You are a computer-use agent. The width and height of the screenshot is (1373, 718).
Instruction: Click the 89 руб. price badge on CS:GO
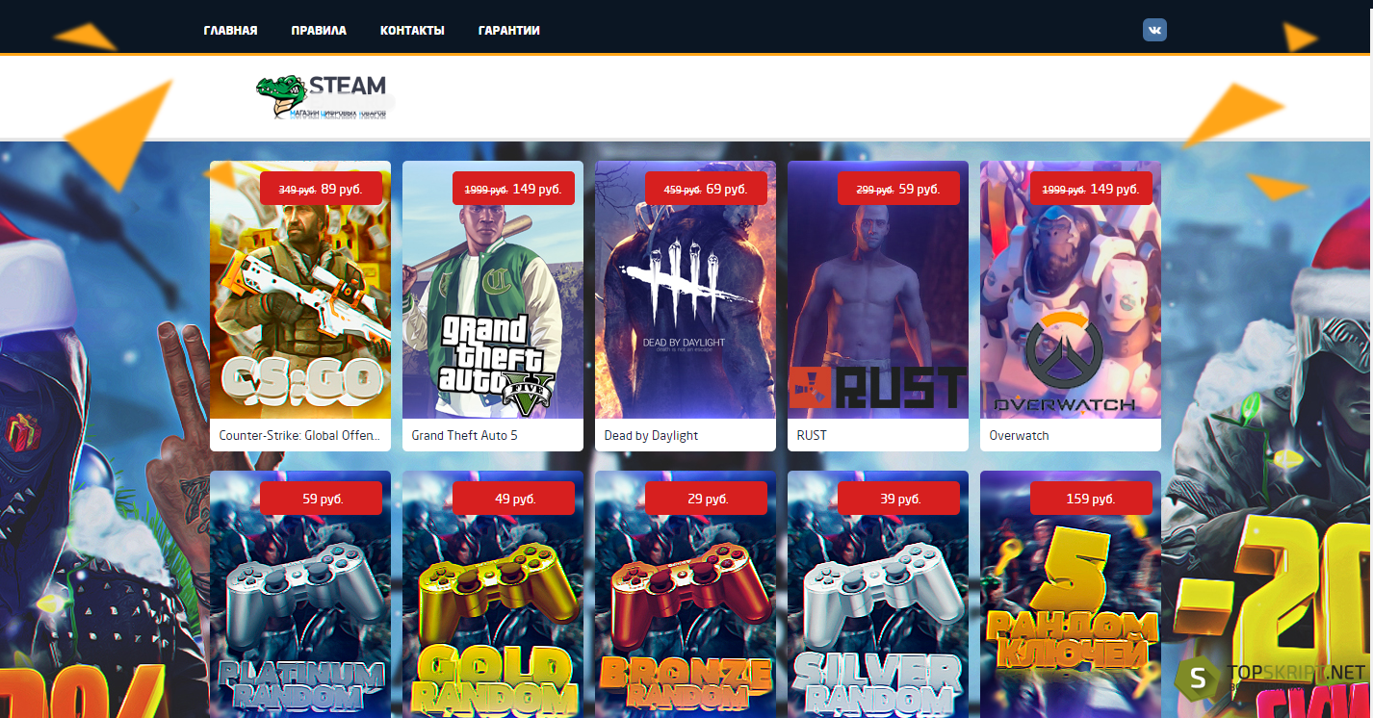pos(321,189)
